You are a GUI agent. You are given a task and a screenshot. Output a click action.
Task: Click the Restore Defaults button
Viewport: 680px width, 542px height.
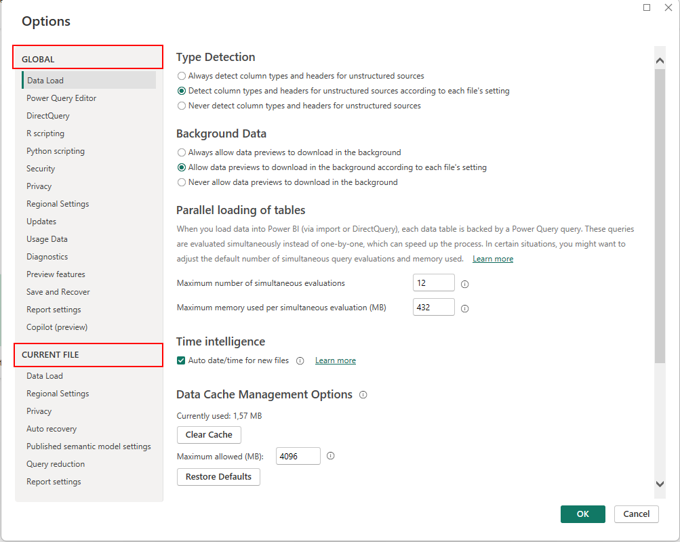coord(218,476)
